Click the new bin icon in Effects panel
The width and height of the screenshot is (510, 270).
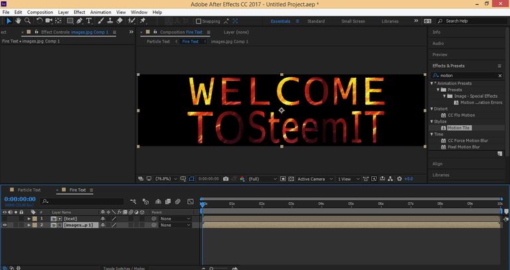[x=500, y=154]
